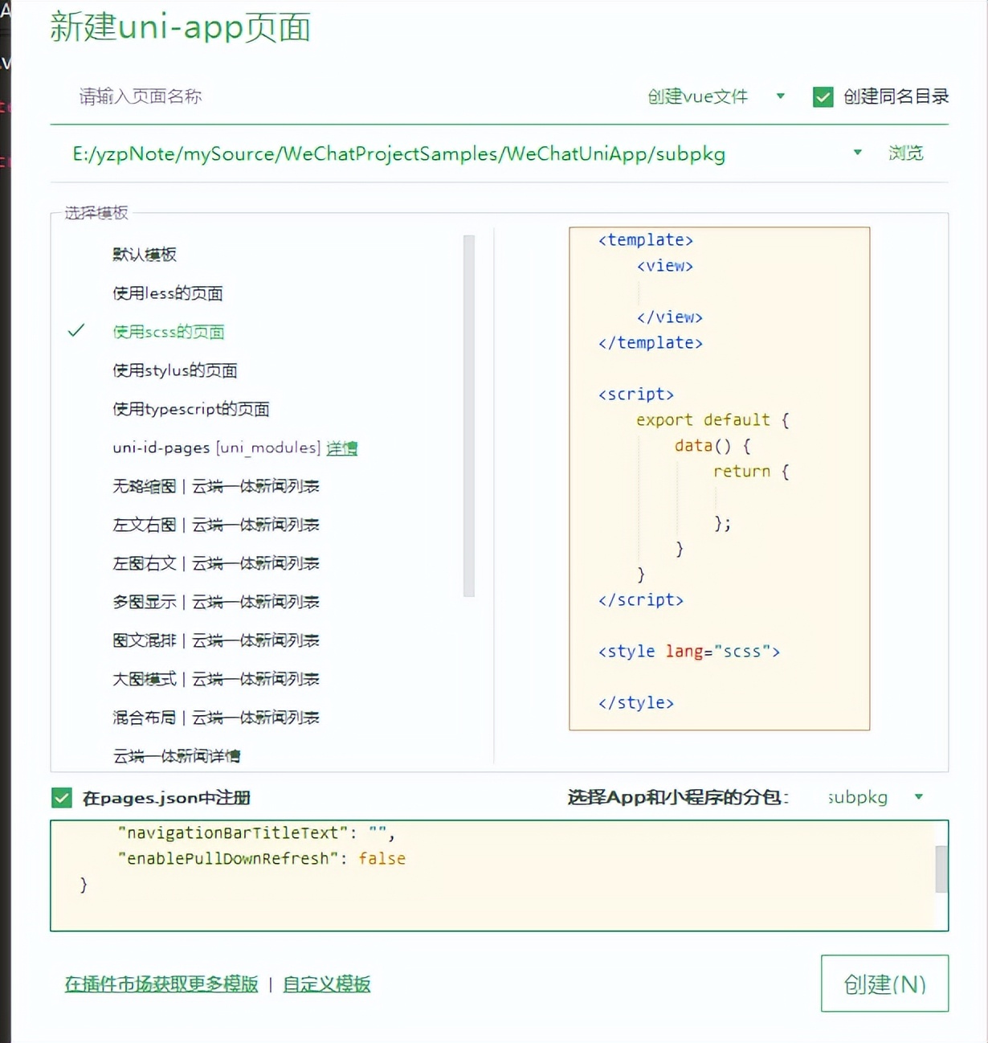
Task: Open 在插件市场获取更多模版 link
Action: tap(159, 984)
